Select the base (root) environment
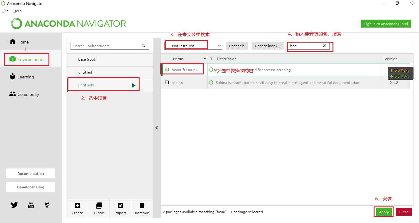Viewport: 419px width, 223px height. pos(110,59)
